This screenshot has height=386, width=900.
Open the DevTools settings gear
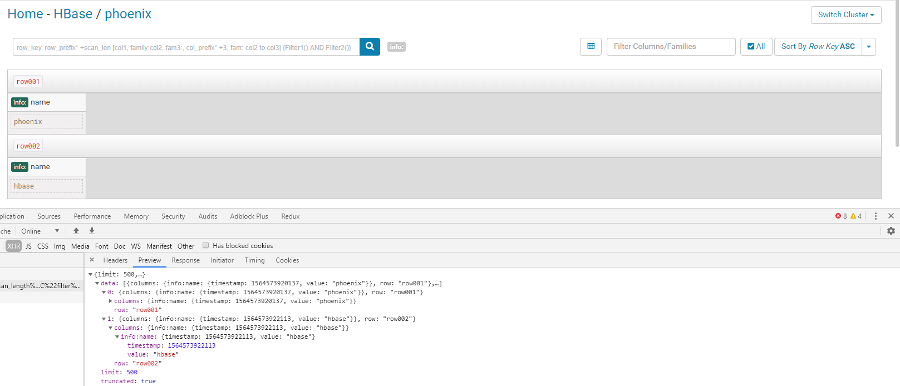pos(891,231)
